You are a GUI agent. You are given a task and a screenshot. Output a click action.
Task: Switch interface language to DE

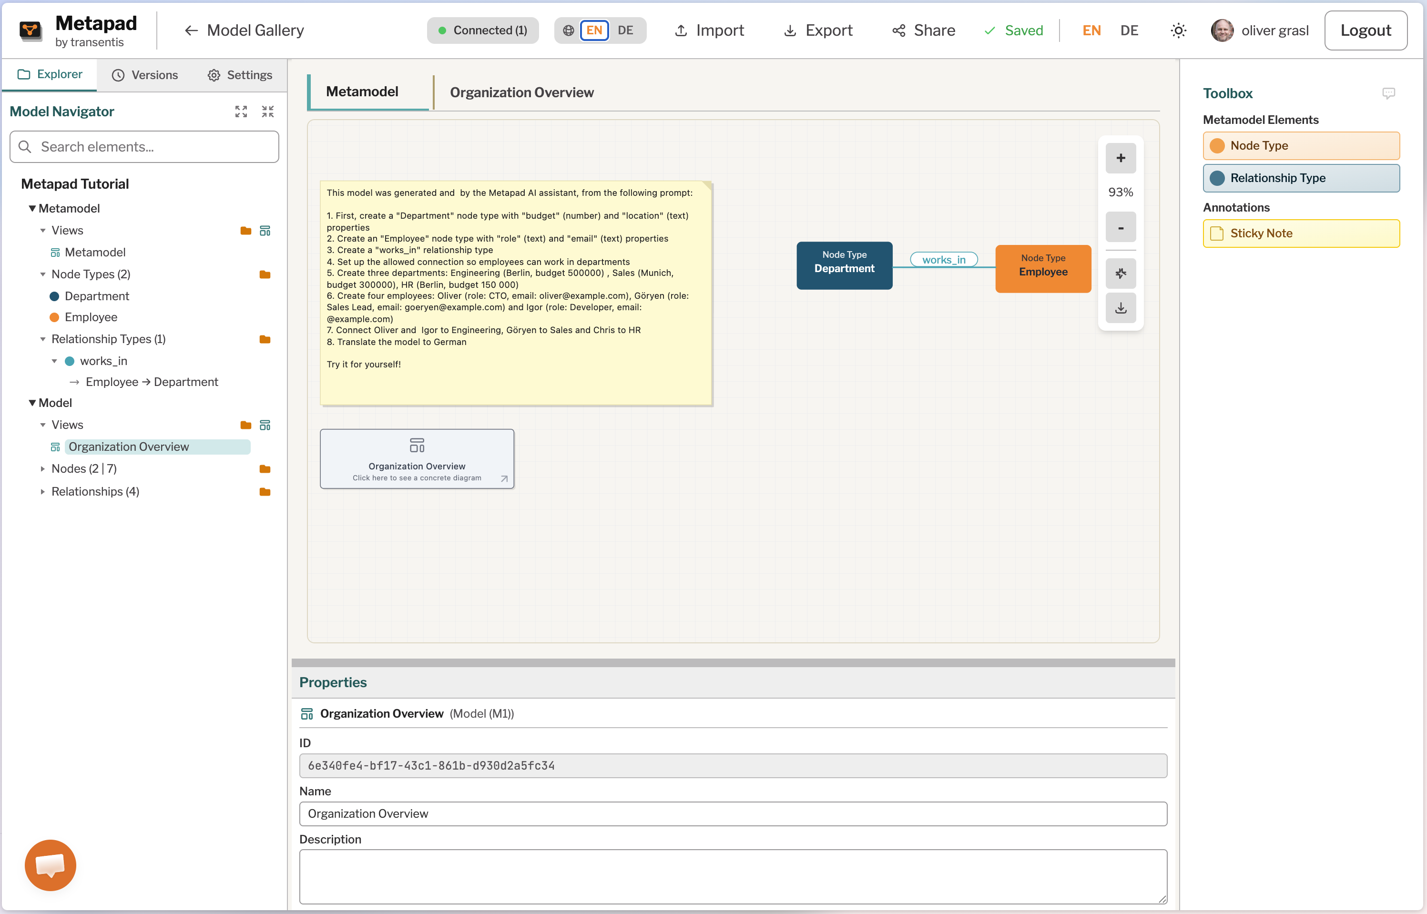coord(1129,30)
